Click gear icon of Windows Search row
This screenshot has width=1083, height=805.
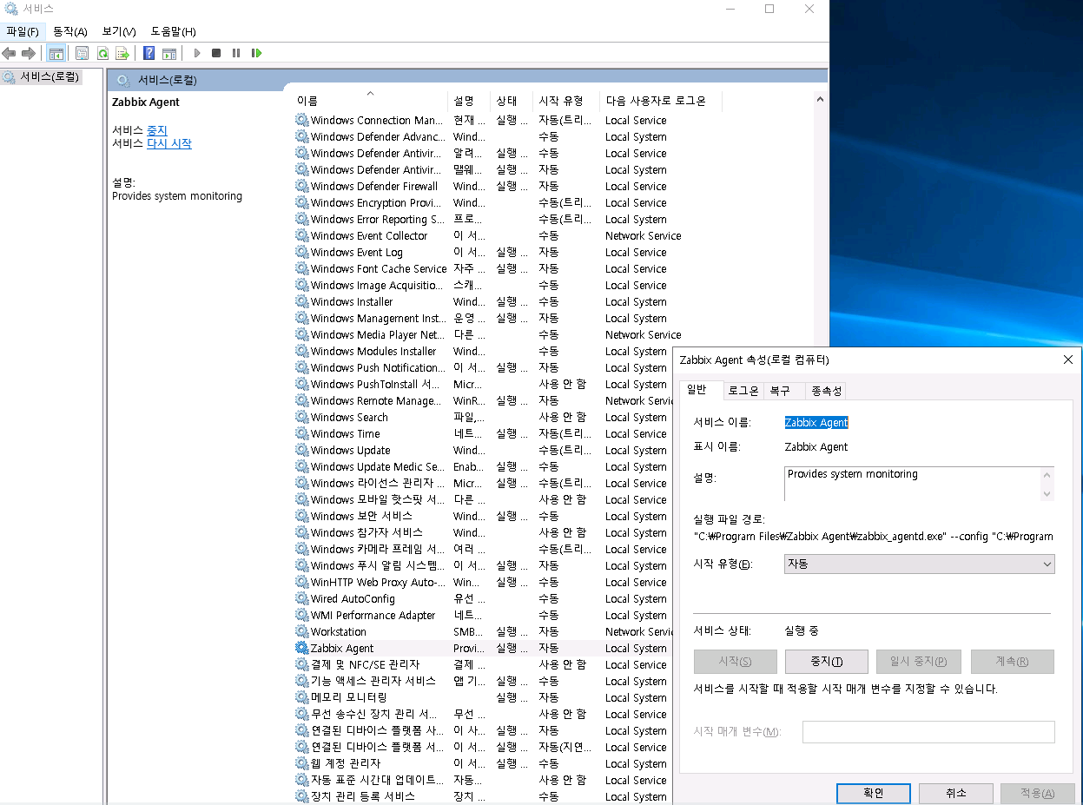pyautogui.click(x=302, y=417)
